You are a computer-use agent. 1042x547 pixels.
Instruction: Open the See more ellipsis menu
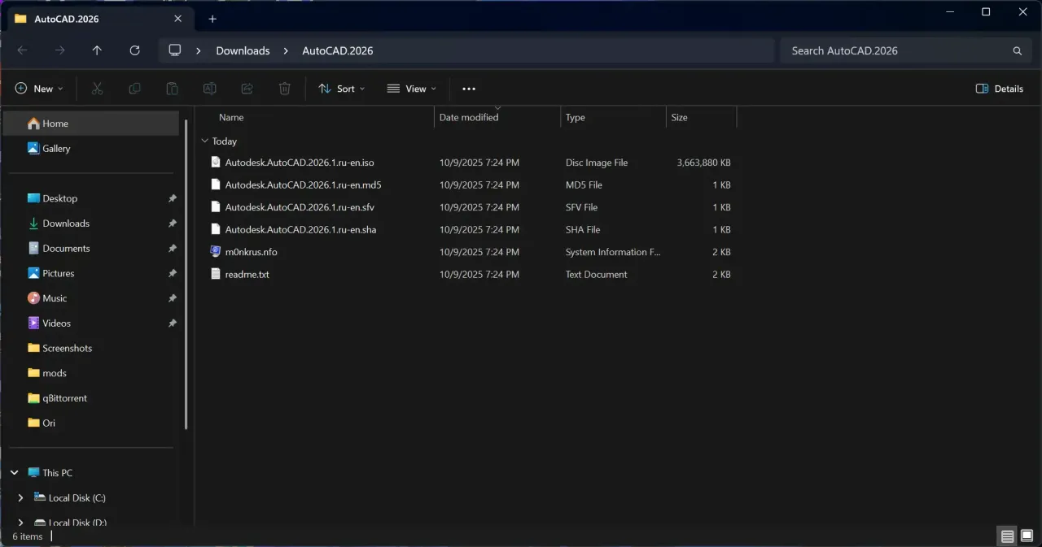[x=468, y=89]
